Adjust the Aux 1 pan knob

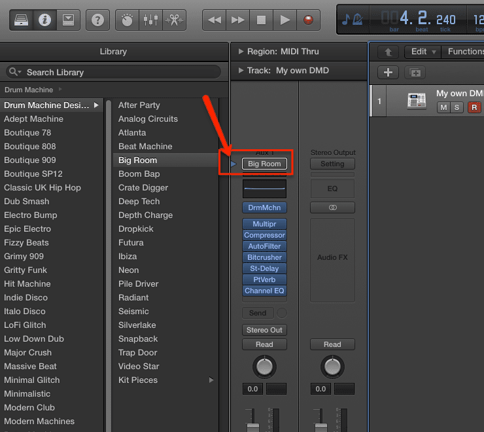(264, 367)
